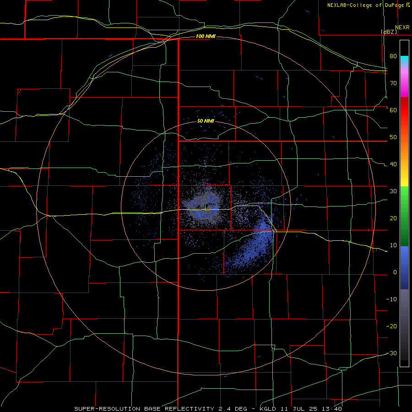Click the 100 NMI range ring label

(x=206, y=36)
